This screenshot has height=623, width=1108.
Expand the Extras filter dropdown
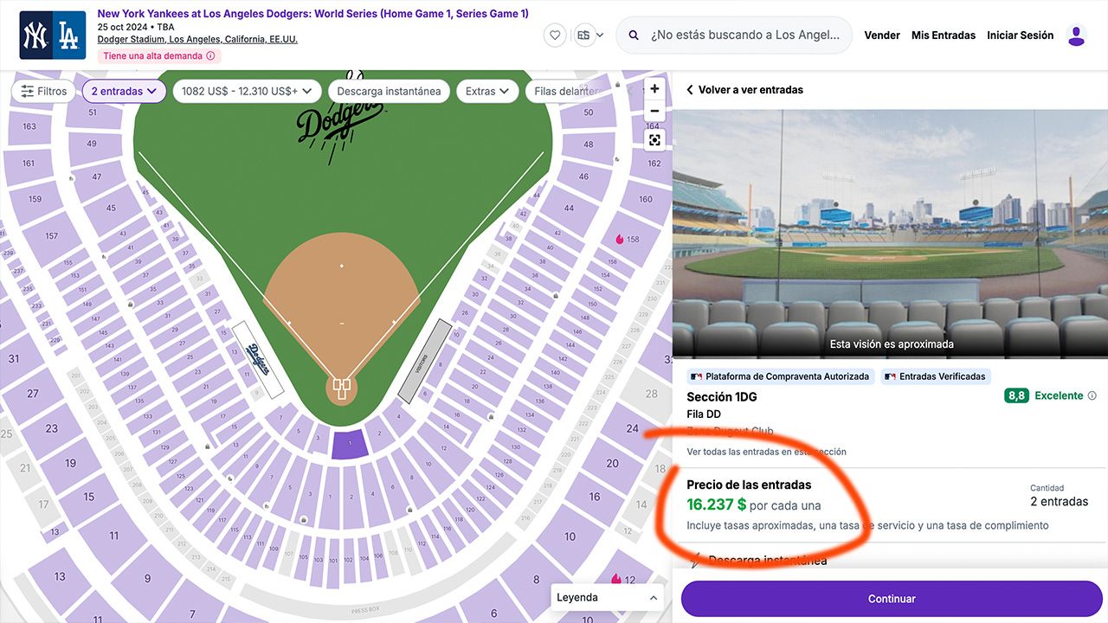tap(487, 91)
